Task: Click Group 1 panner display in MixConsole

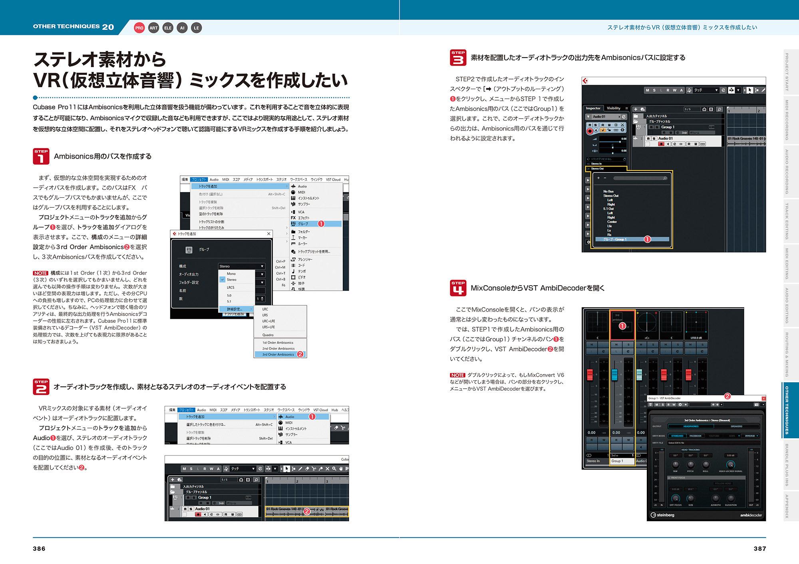Action: point(622,324)
